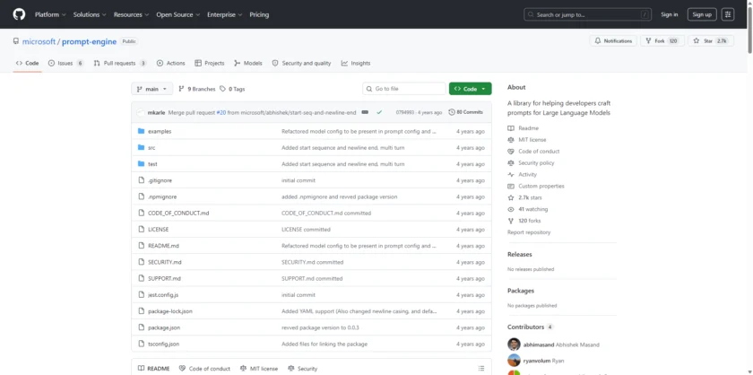Image resolution: width=753 pixels, height=375 pixels.
Task: Open the CODE_OF_CONDUCT.md file
Action: (x=178, y=213)
